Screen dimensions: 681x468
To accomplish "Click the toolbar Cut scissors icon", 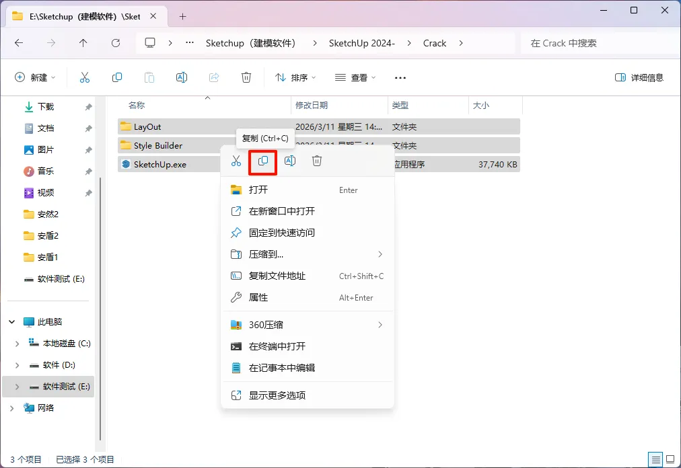I will [x=85, y=78].
